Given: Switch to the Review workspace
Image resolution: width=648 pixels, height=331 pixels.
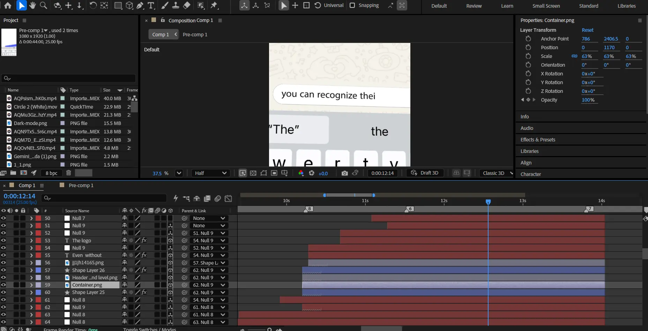Looking at the screenshot, I should (474, 6).
